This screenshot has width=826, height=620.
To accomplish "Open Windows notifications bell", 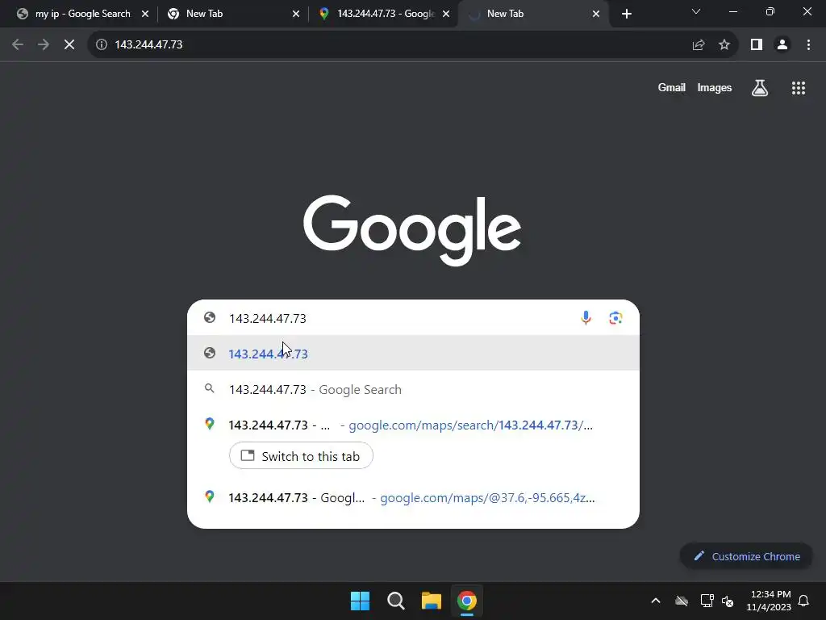I will (803, 601).
